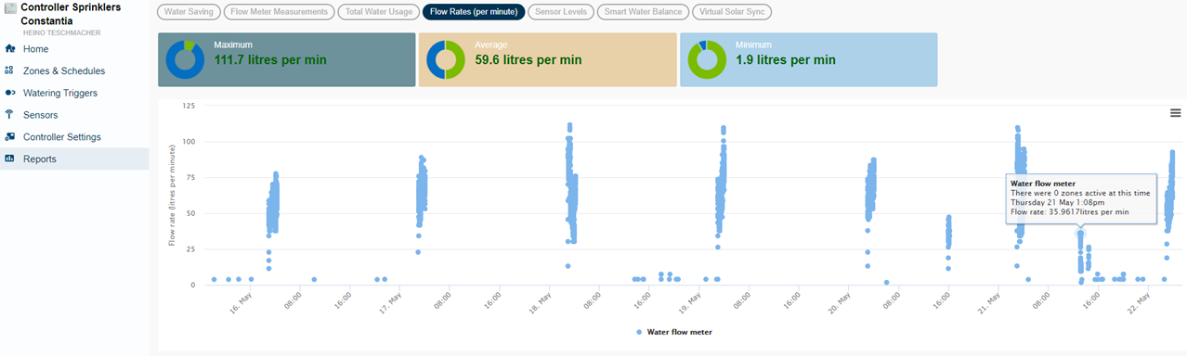Show the Sensor Levels report

click(x=560, y=12)
